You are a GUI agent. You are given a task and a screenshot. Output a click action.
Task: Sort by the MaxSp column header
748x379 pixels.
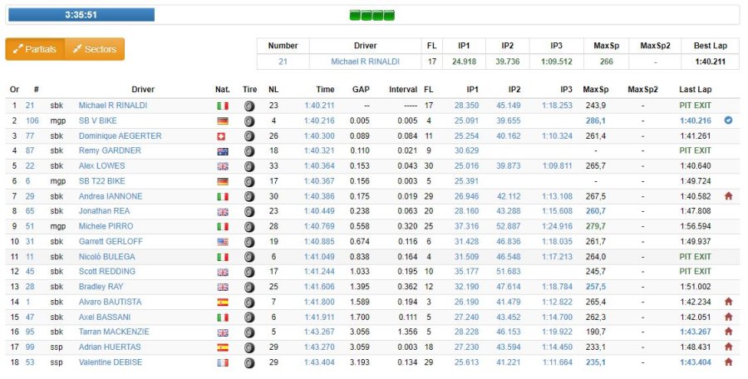(x=596, y=89)
